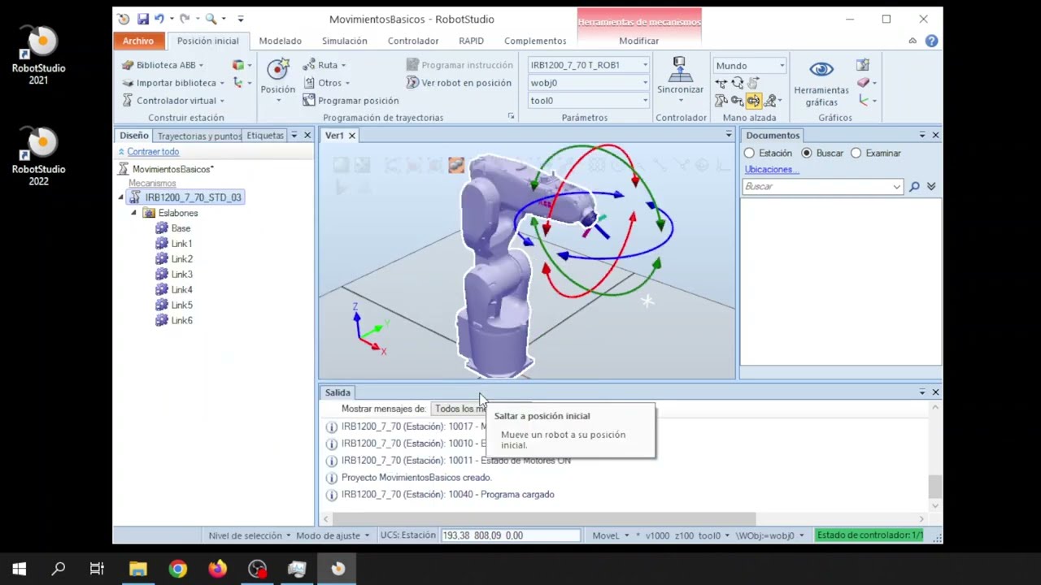
Task: Click the Sincronizar controller icon
Action: [680, 70]
